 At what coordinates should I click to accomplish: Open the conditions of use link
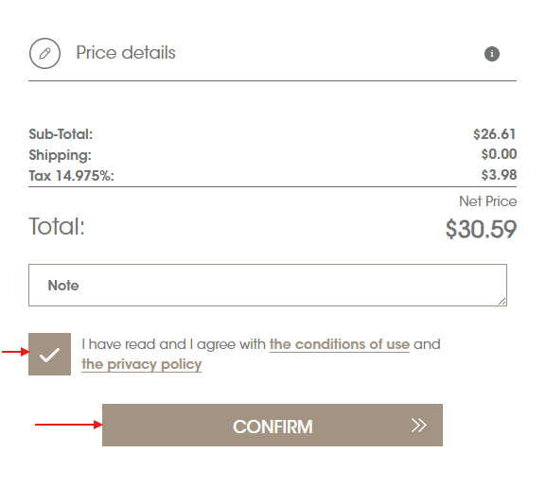(339, 344)
